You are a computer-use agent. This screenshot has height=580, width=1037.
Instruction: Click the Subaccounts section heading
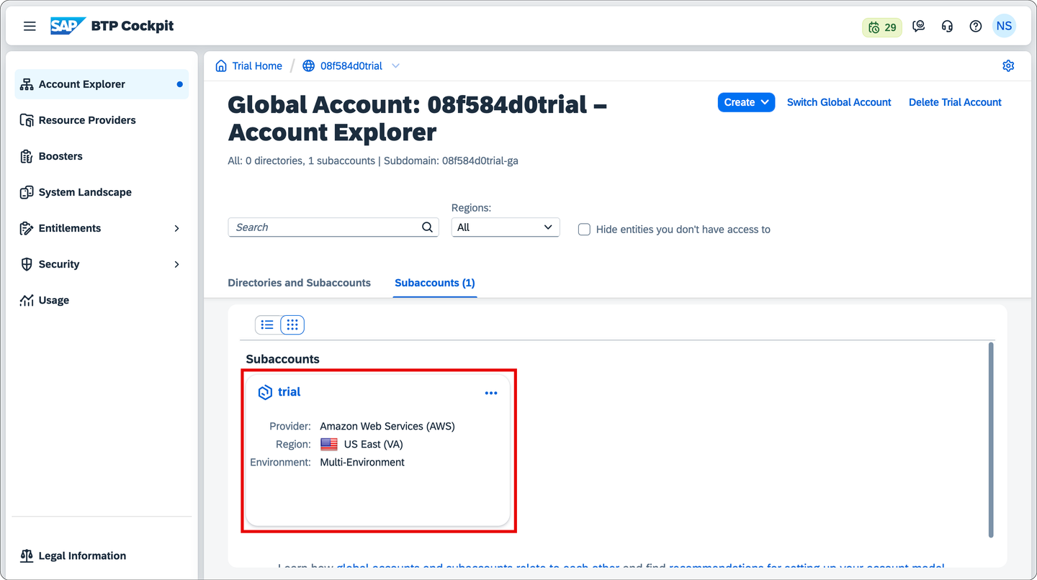(282, 359)
